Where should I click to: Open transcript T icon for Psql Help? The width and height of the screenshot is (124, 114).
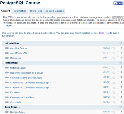[x=121, y=92]
